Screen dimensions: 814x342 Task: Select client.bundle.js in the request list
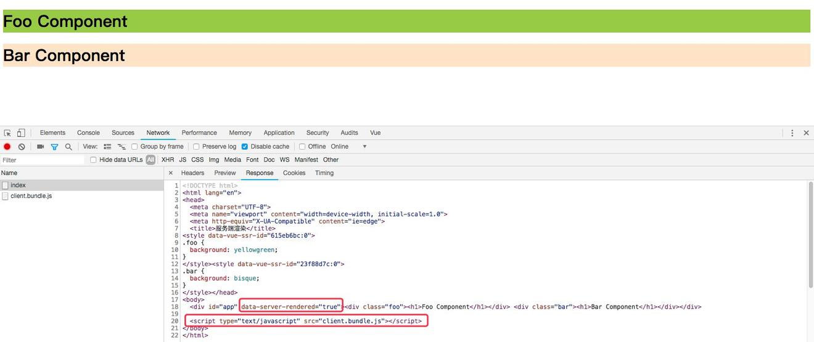pyautogui.click(x=31, y=196)
